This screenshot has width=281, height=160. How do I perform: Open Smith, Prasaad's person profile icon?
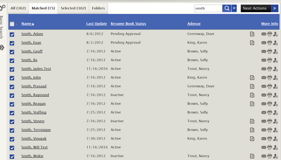275,86
